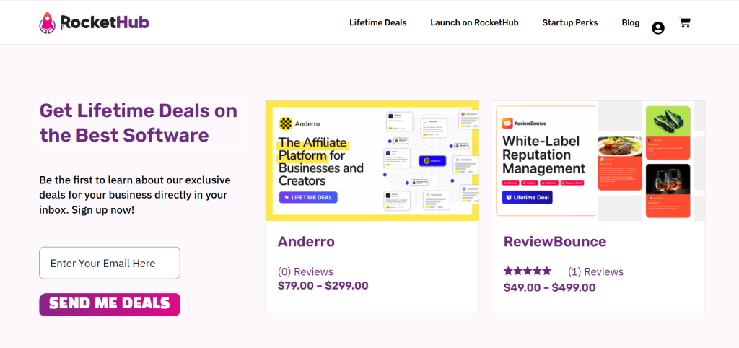Open the ReviewBounce reputation management banner image
This screenshot has height=348, width=739.
coord(598,161)
